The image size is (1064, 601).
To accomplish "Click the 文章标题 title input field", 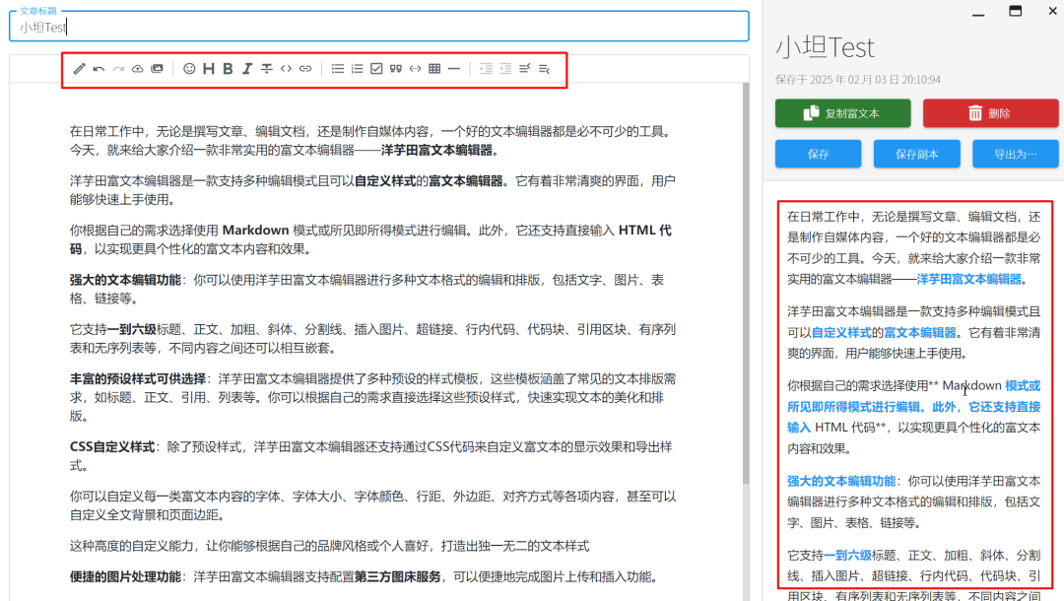I will point(378,27).
